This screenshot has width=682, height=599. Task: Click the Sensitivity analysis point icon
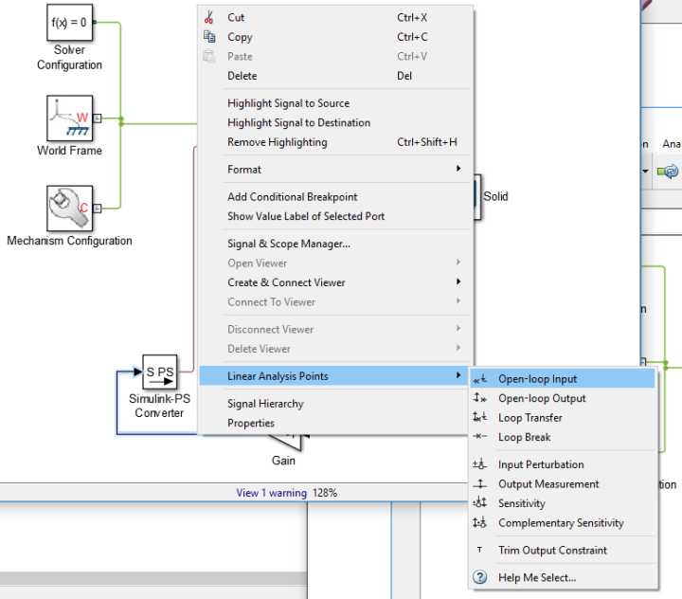point(479,502)
